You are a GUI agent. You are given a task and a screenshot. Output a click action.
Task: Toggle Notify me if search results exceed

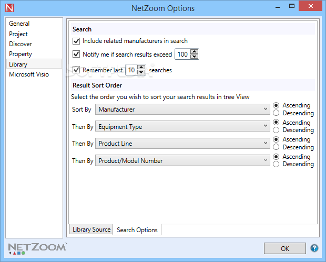76,54
